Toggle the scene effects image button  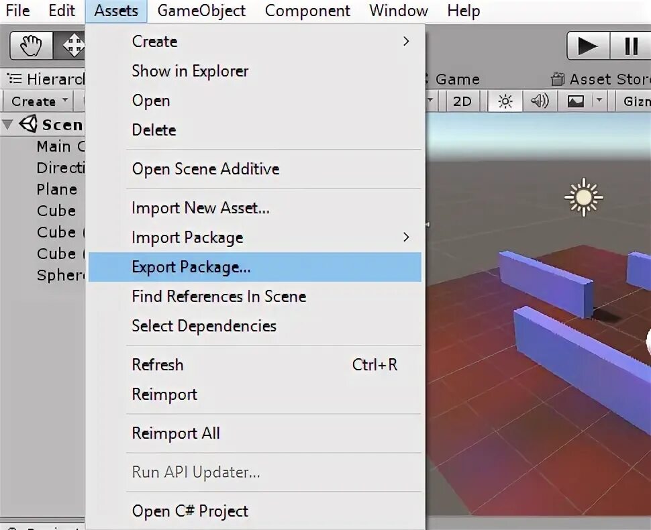click(x=577, y=101)
